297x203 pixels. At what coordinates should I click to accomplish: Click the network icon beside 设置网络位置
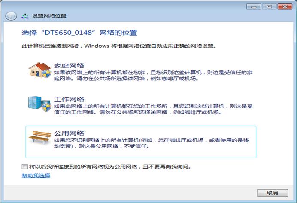coord(25,16)
